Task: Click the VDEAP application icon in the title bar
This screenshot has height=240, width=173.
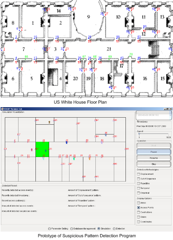Action: 2,109
